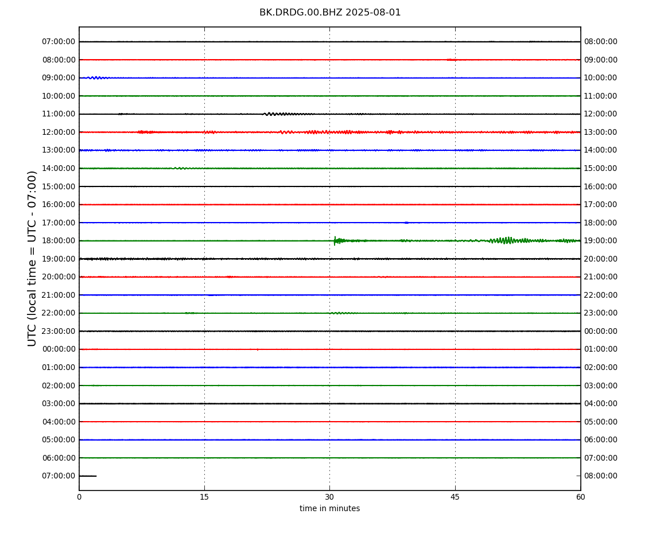This screenshot has height=545, width=660.
Task: Click the left label 09:00:00
Action: coord(59,78)
